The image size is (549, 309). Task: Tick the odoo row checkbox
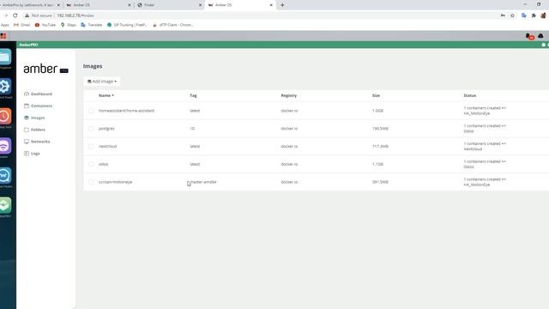pos(92,164)
